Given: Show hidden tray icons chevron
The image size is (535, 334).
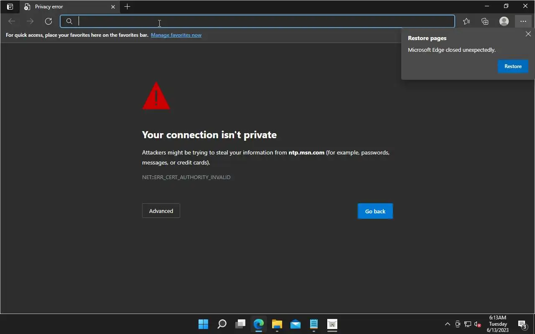Looking at the screenshot, I should 447,324.
